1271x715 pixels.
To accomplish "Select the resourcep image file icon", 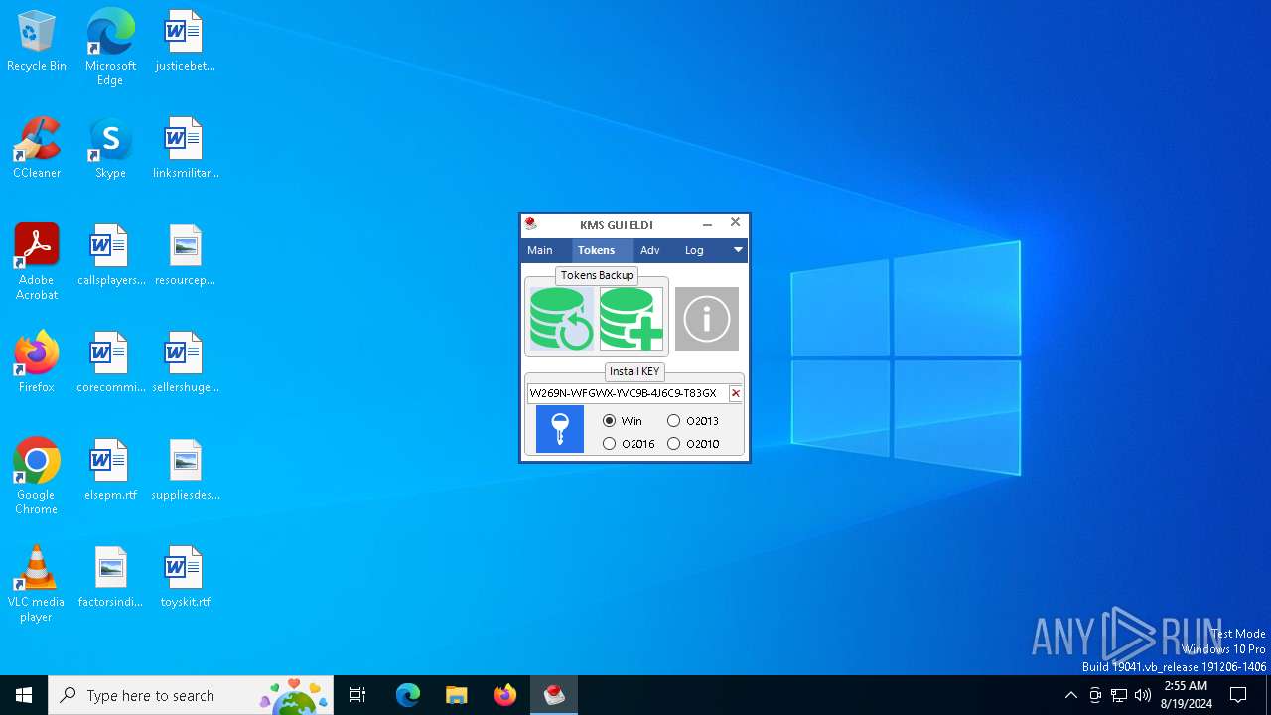I will pyautogui.click(x=185, y=255).
